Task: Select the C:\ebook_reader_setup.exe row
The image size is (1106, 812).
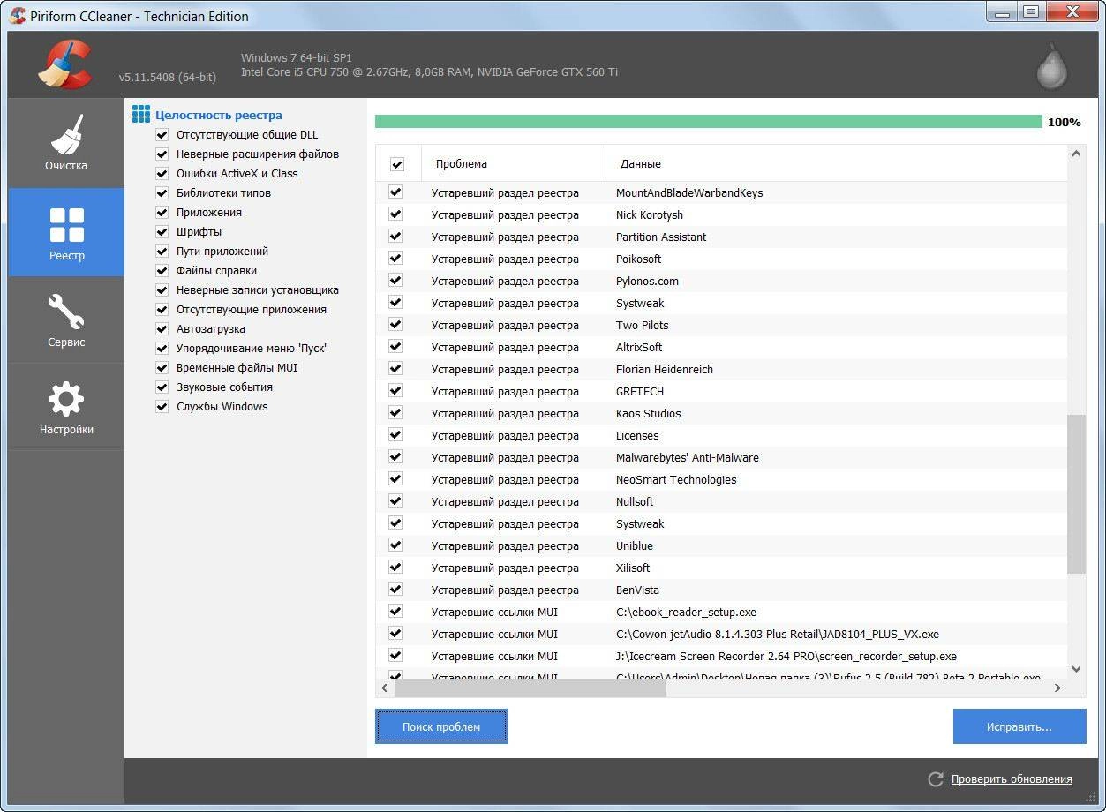Action: click(x=721, y=612)
